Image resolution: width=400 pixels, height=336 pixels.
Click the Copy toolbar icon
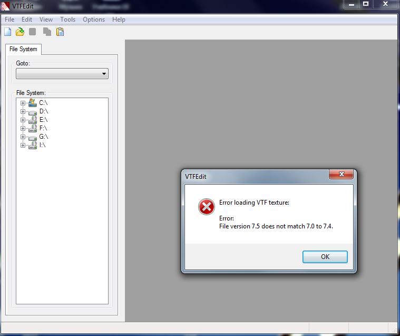(x=47, y=32)
